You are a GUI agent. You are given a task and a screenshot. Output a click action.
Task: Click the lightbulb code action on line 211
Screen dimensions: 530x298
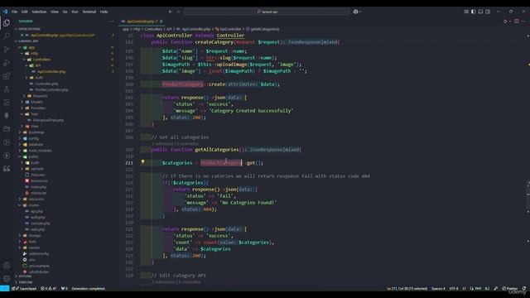tap(143, 162)
